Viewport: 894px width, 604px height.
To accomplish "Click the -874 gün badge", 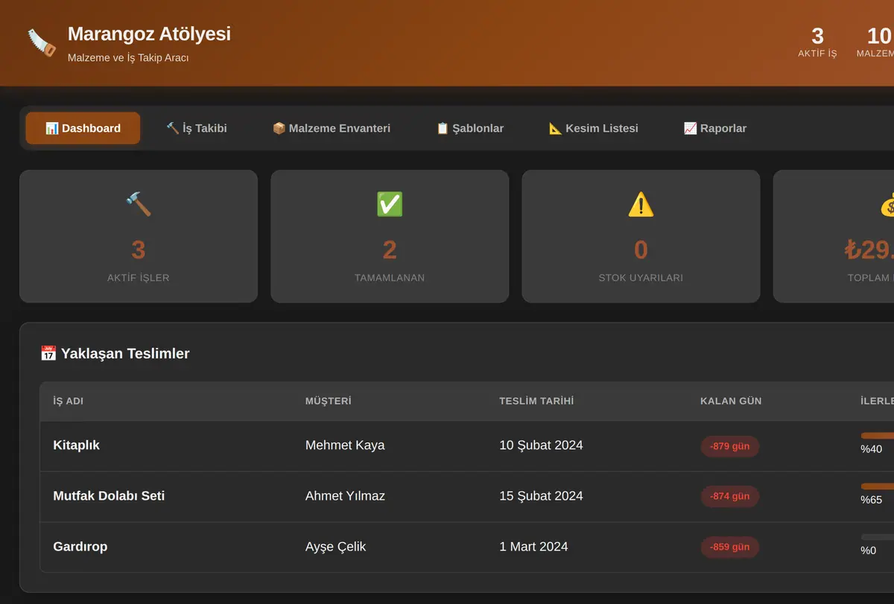I will click(730, 497).
